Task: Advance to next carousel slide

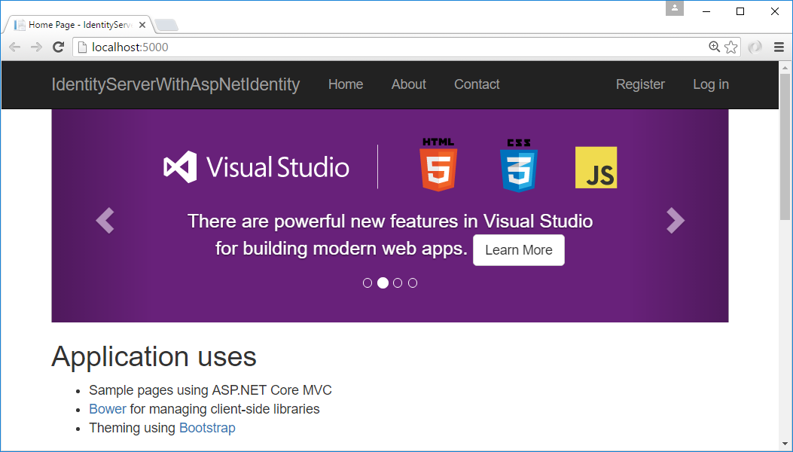Action: [676, 220]
